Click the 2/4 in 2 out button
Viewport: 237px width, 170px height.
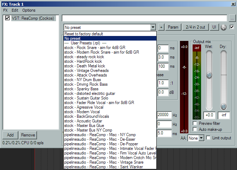[195, 27]
